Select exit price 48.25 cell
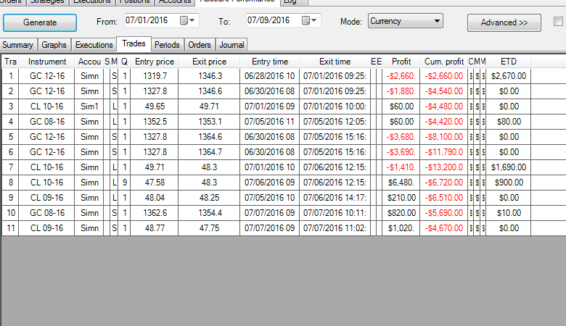The width and height of the screenshot is (566, 326). [x=210, y=198]
